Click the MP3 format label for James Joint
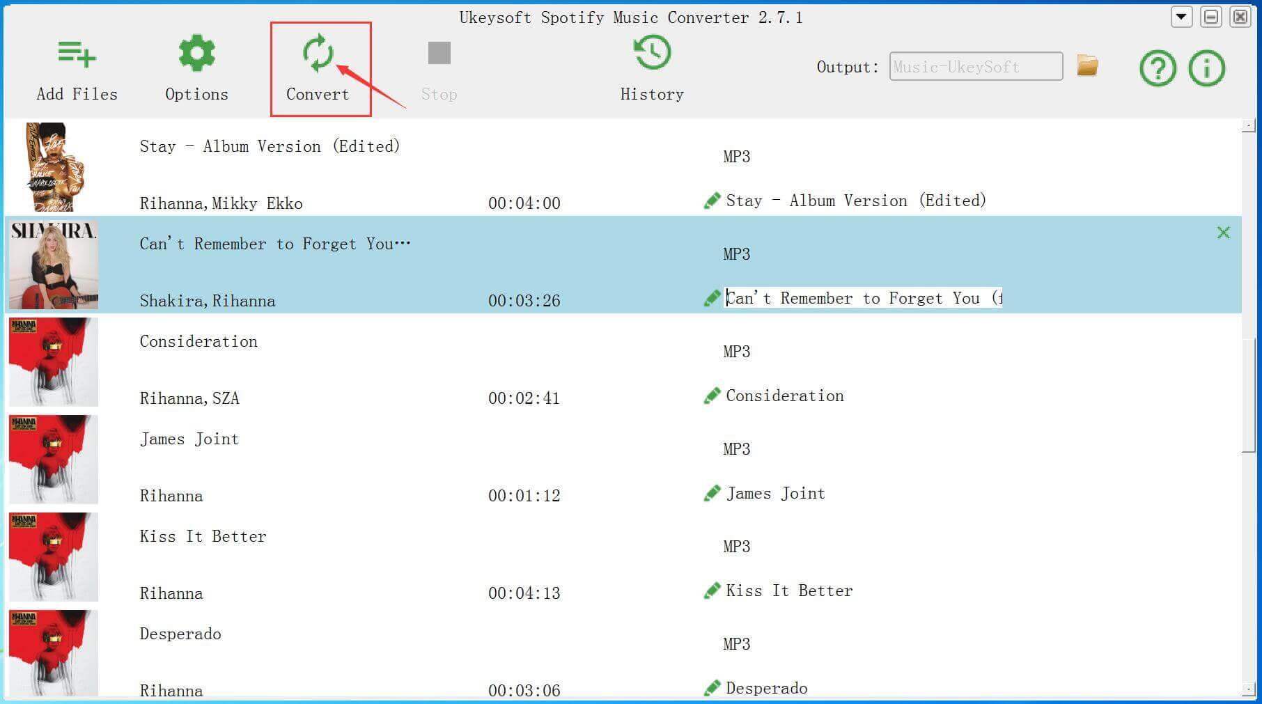The image size is (1262, 704). [x=736, y=449]
